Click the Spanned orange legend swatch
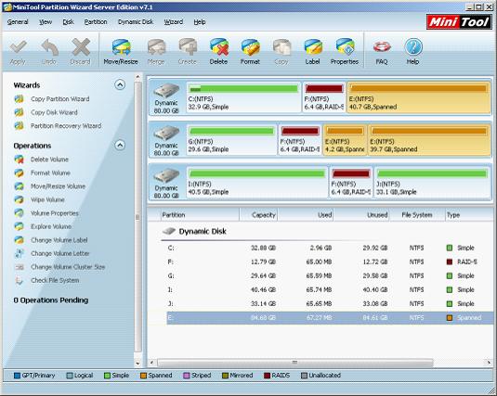Image resolution: width=497 pixels, height=396 pixels. (x=144, y=376)
